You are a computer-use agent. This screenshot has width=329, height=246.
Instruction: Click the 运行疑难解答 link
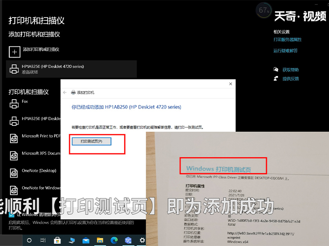[x=285, y=50]
